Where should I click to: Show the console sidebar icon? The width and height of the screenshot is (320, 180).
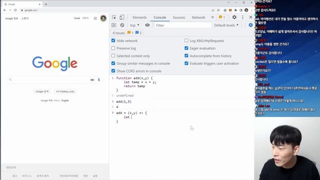tap(114, 25)
